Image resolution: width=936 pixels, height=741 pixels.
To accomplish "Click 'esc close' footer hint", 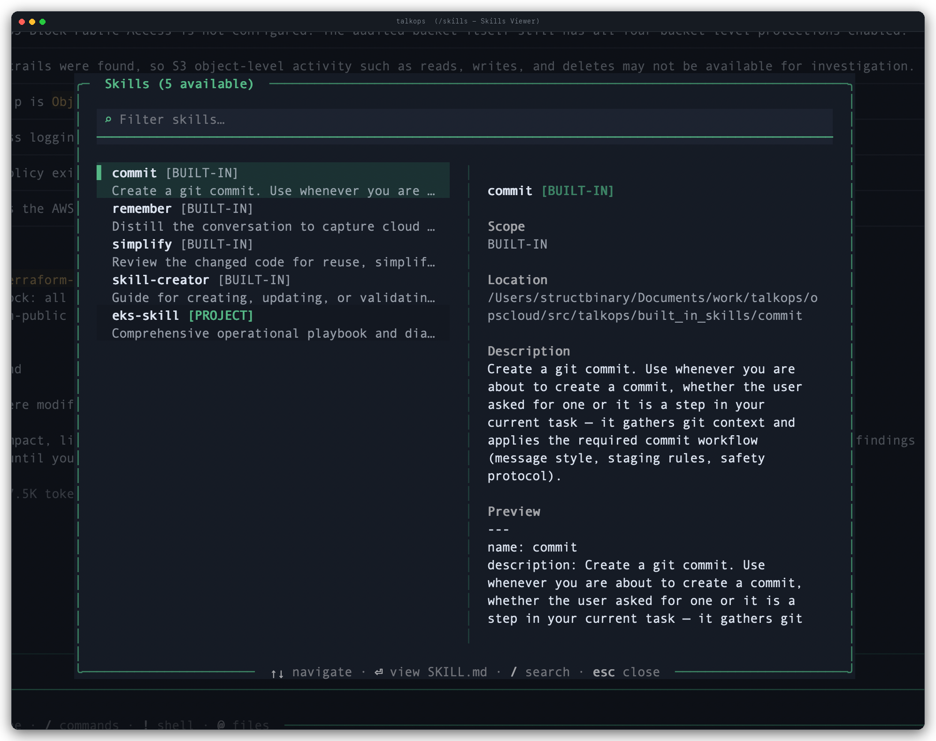I will 626,672.
